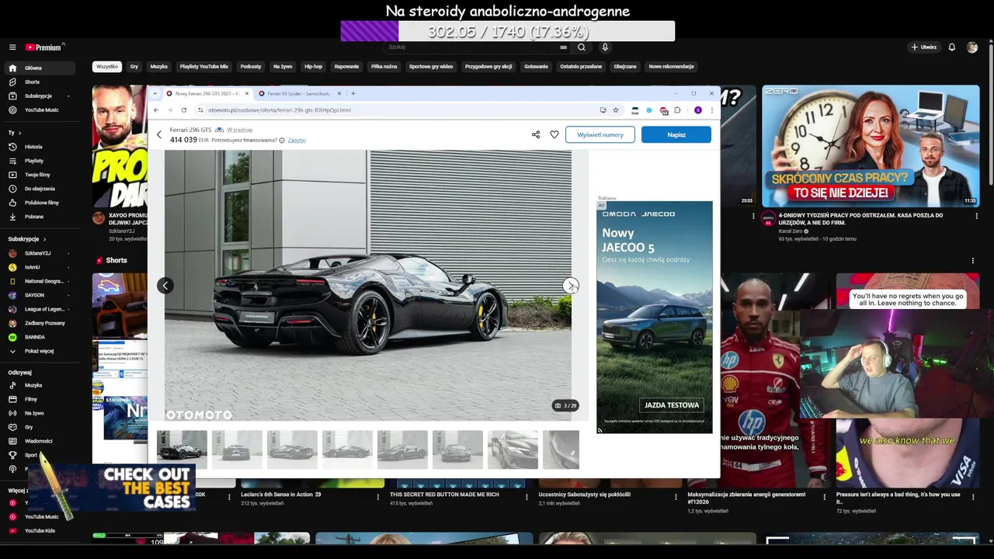
Task: Click the YouTube Premium logo
Action: 44,47
